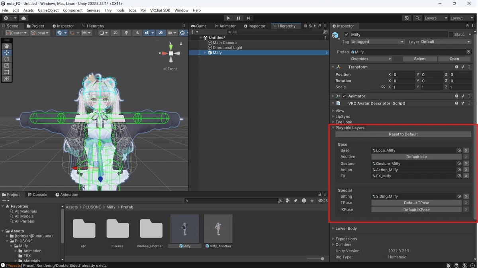Collapse the Transform component

point(333,67)
